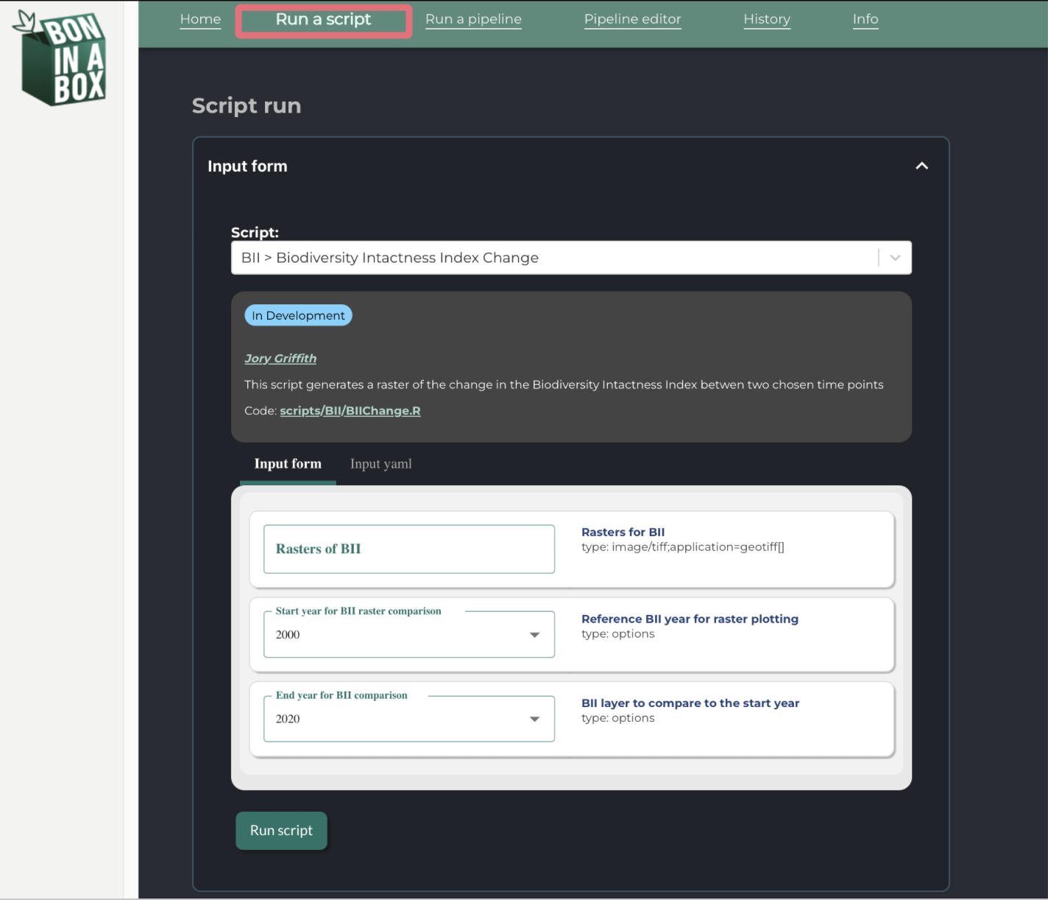View the History page
The width and height of the screenshot is (1048, 900).
[x=767, y=19]
